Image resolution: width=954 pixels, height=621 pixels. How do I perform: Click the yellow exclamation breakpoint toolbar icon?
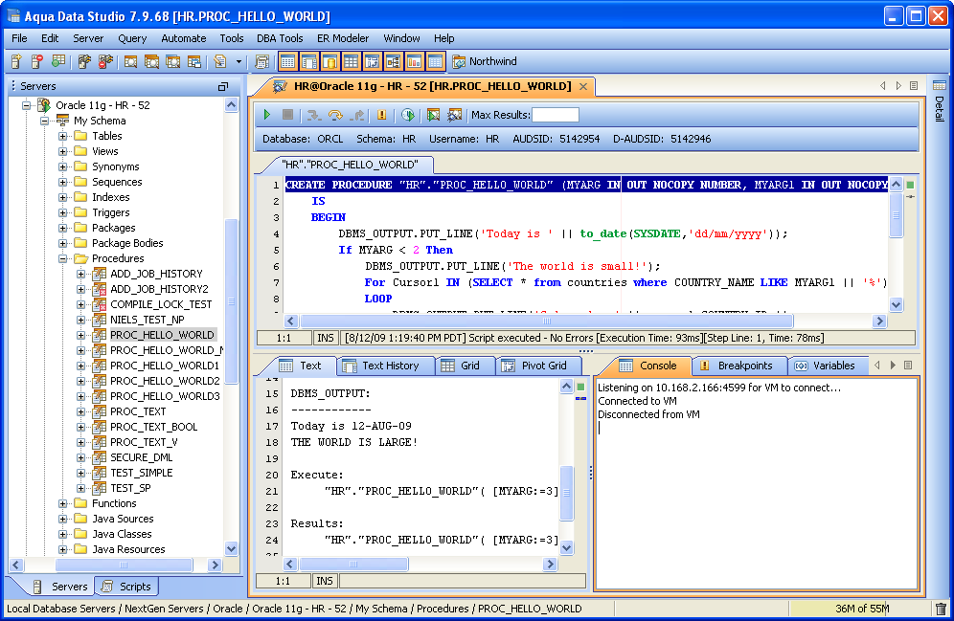click(381, 115)
